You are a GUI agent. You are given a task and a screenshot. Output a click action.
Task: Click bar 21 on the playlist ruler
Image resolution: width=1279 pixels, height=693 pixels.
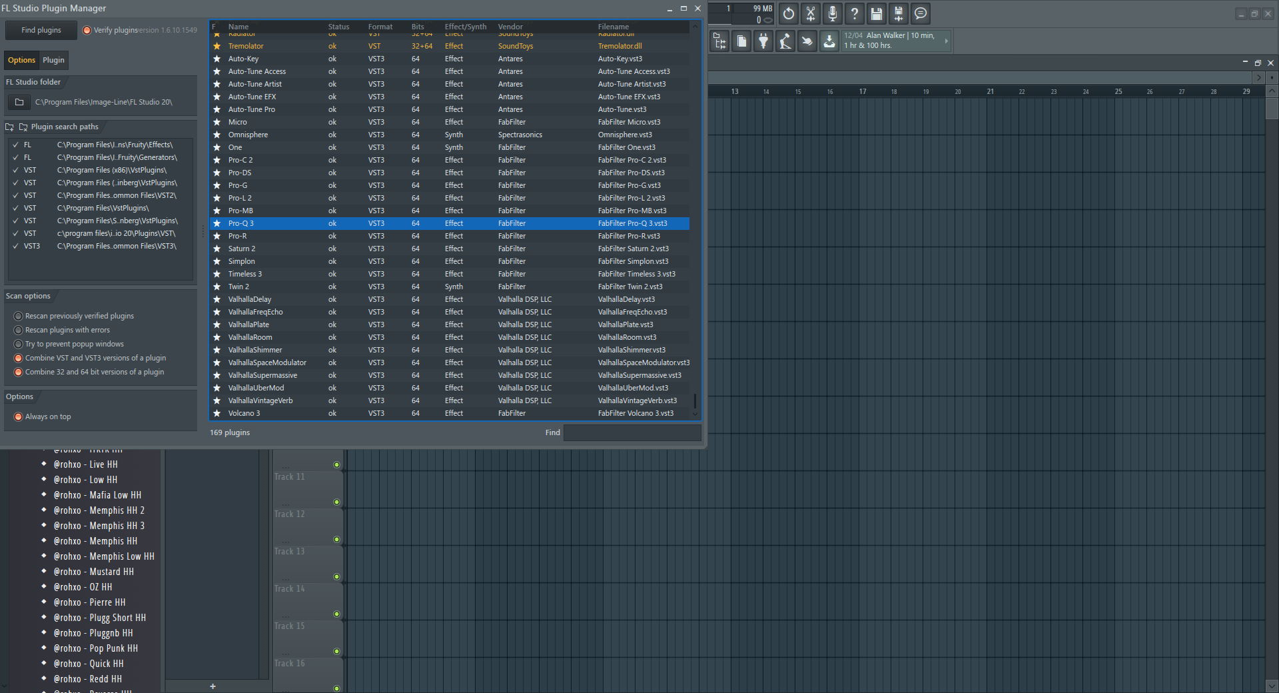click(x=991, y=91)
